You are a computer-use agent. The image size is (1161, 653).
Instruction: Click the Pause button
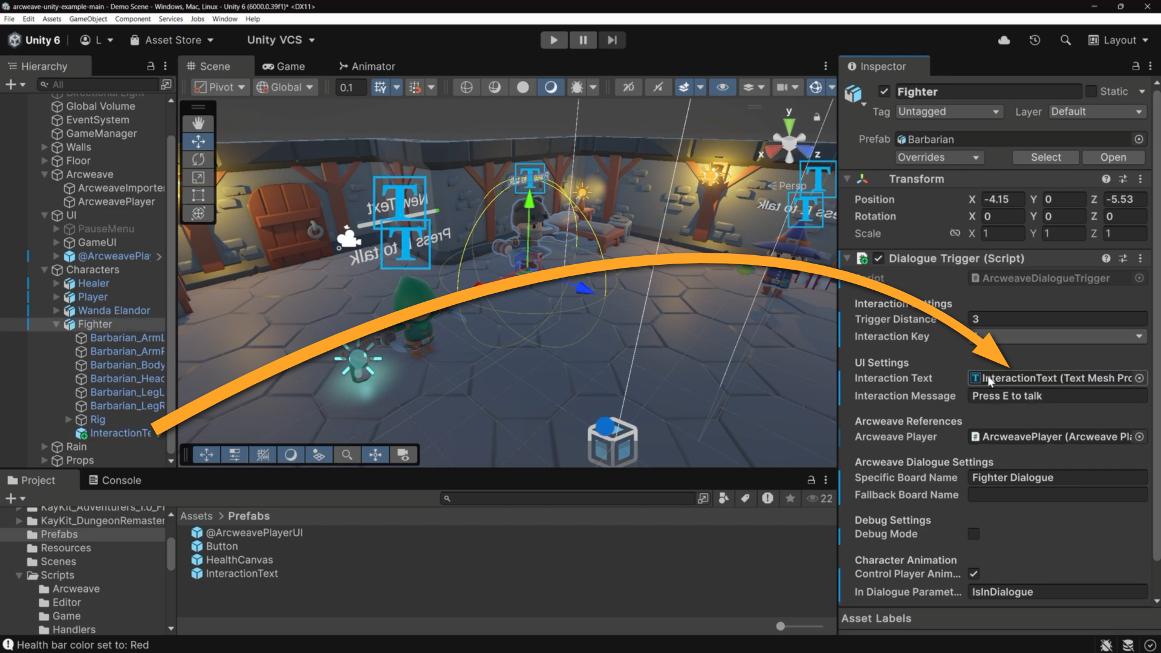(x=583, y=40)
